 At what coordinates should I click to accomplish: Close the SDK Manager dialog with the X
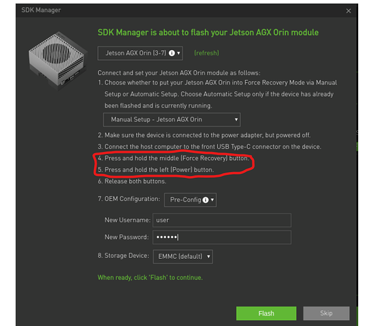tap(348, 11)
